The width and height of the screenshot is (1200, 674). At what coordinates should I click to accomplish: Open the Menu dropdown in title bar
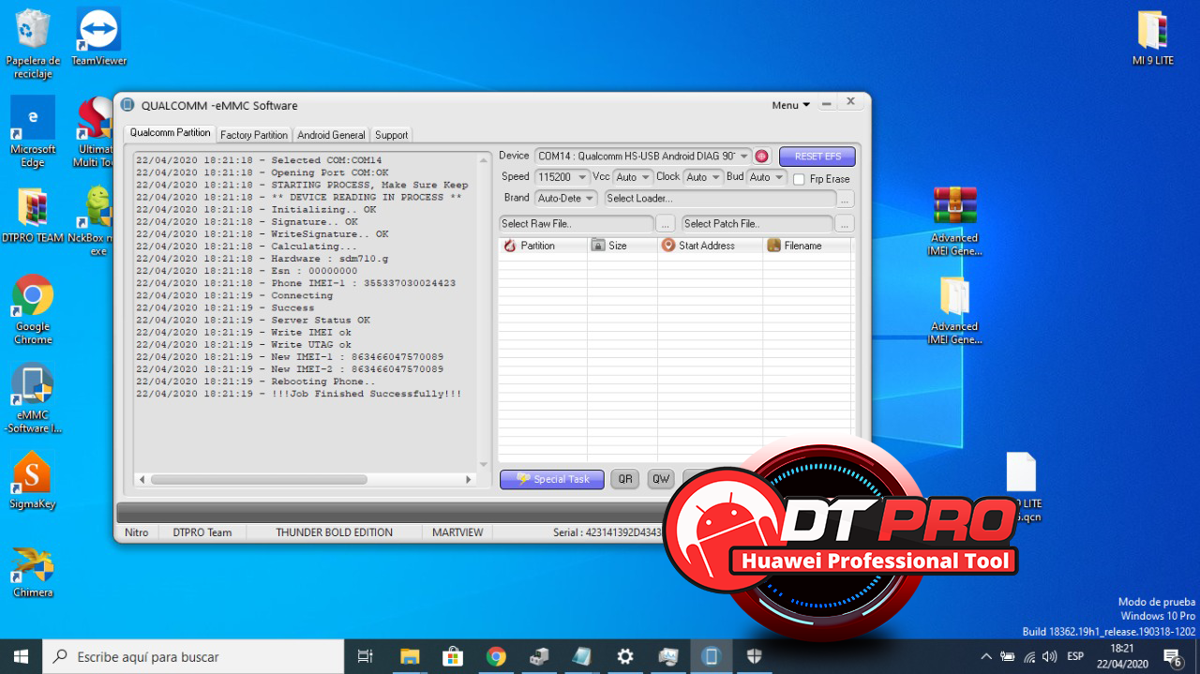pos(791,105)
